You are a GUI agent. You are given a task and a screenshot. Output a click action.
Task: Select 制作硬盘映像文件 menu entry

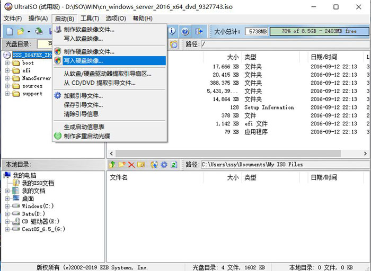[x=110, y=51]
